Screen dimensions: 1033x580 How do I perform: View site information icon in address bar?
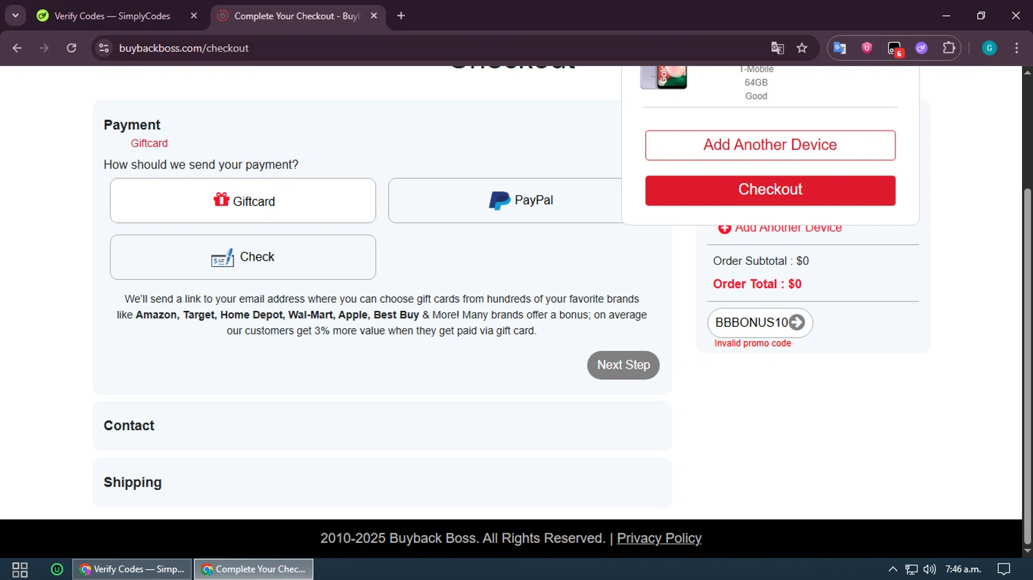tap(104, 48)
